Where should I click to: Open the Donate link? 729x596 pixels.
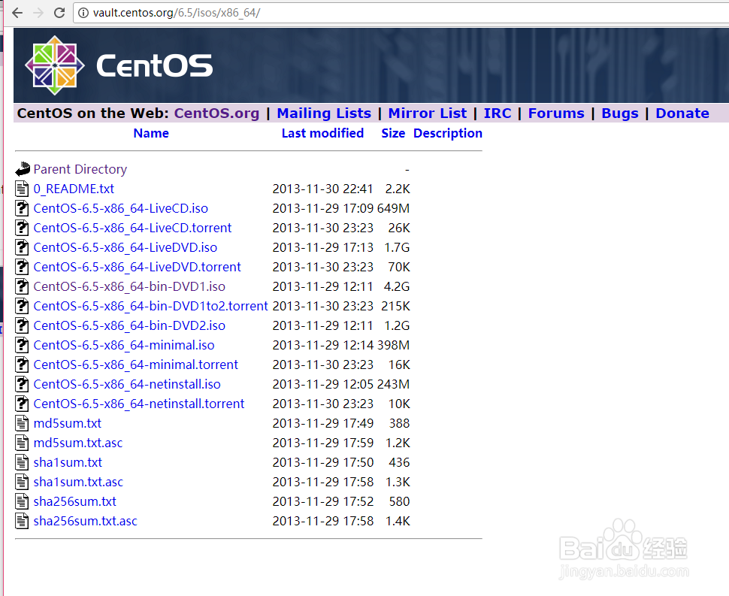click(682, 113)
